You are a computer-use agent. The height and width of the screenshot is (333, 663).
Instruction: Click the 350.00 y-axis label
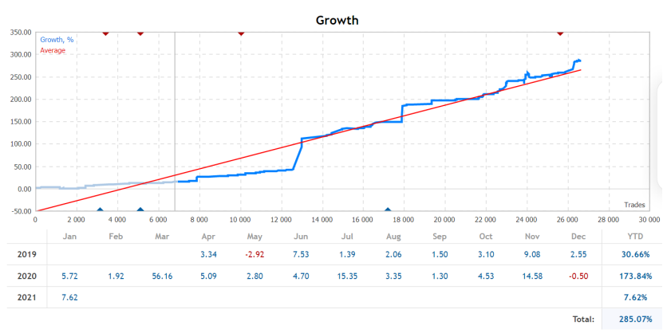click(21, 33)
